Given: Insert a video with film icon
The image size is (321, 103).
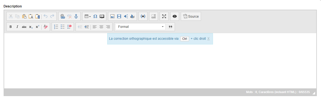Looking at the screenshot, I should click(119, 17).
